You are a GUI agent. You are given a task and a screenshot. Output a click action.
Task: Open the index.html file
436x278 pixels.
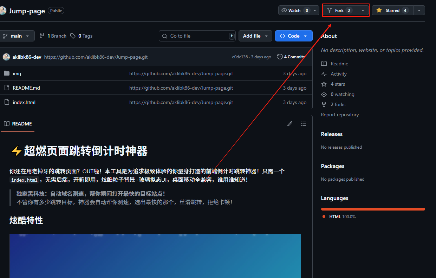point(24,102)
